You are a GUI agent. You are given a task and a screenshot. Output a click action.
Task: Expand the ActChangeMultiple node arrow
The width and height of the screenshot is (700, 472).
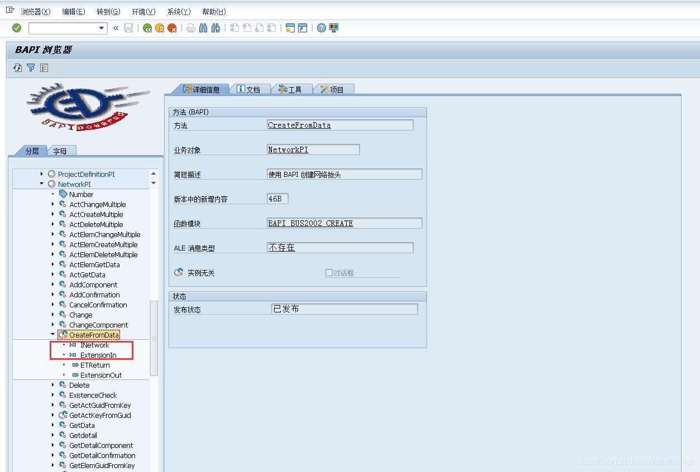click(53, 204)
